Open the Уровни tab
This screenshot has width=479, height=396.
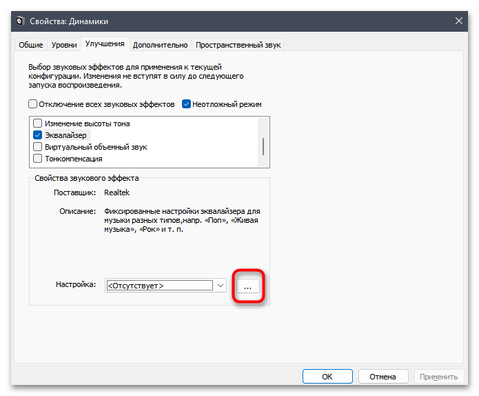coord(64,45)
